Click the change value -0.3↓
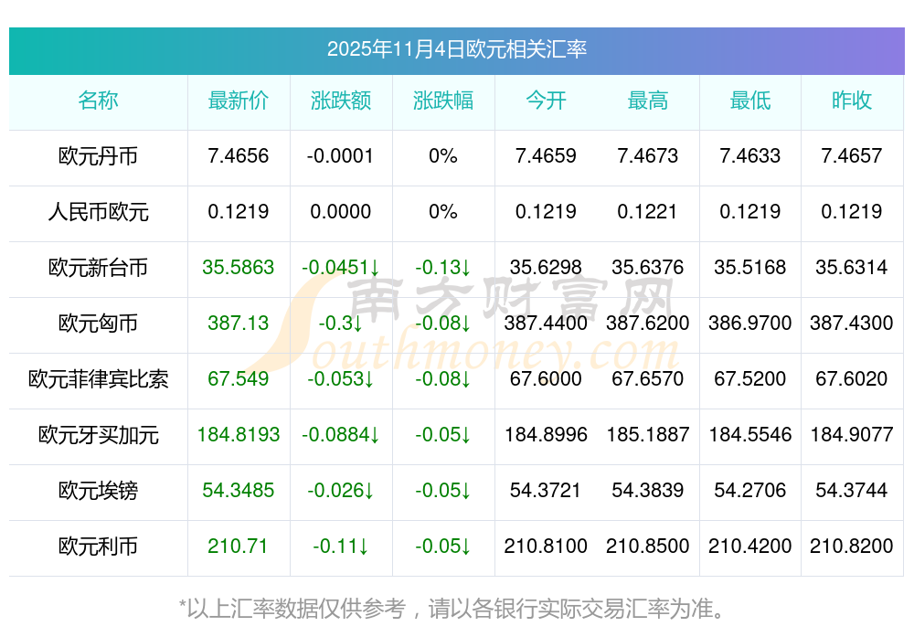Viewport: 914px width, 637px height. click(x=340, y=323)
